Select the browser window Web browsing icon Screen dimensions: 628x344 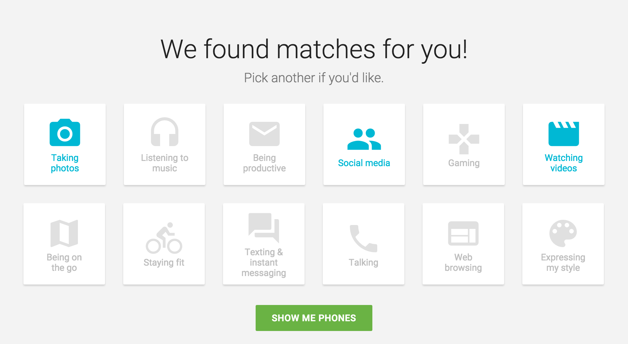[463, 233]
